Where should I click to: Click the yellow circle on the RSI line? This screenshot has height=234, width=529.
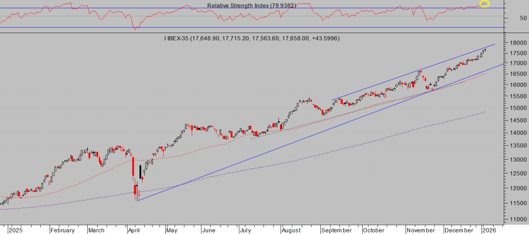coord(484,4)
